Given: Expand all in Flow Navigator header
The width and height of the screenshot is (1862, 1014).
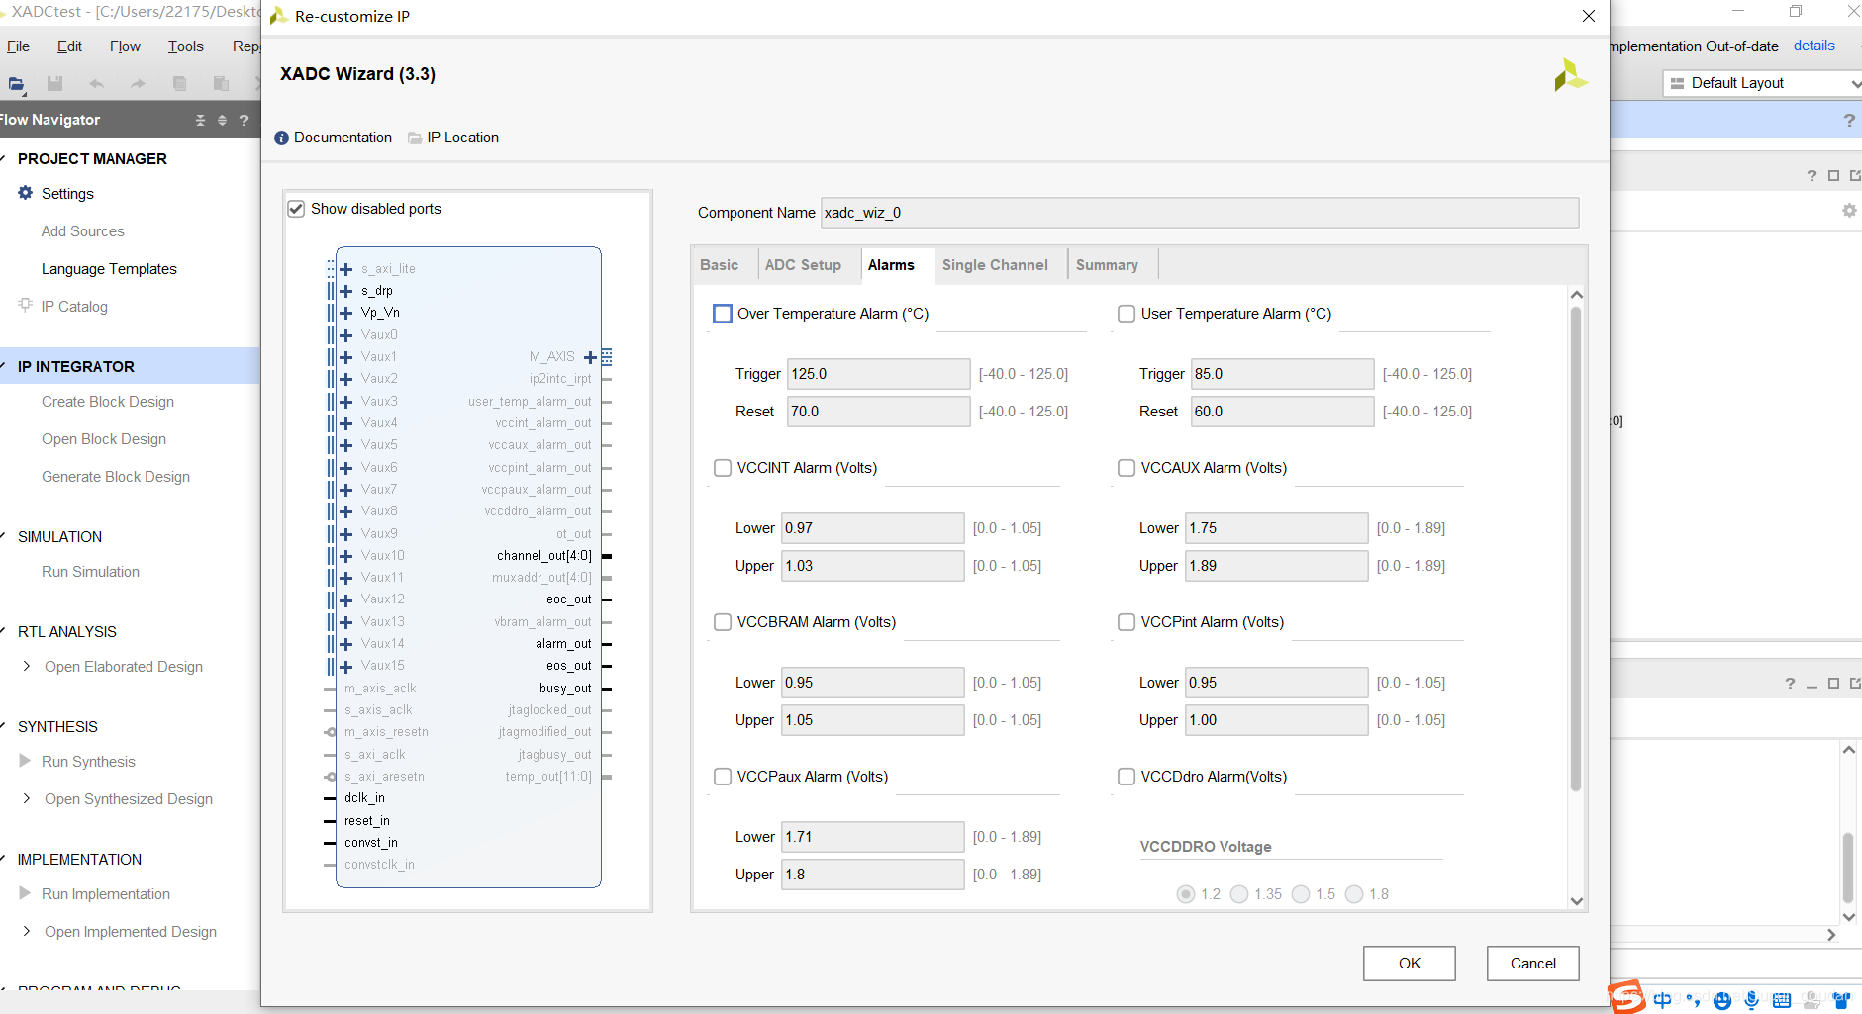Looking at the screenshot, I should pyautogui.click(x=222, y=120).
